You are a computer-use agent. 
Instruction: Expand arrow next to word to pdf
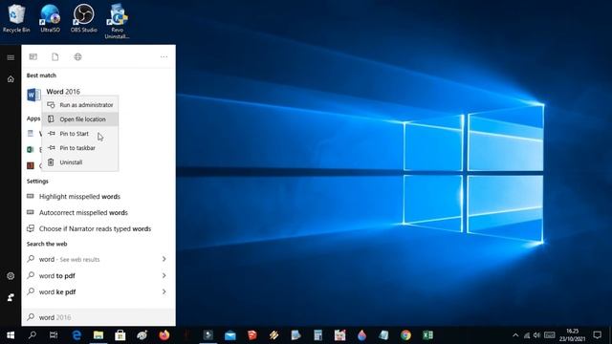point(164,276)
